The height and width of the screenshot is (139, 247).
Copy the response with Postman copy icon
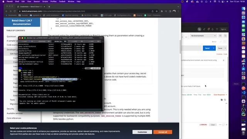(x=222, y=100)
